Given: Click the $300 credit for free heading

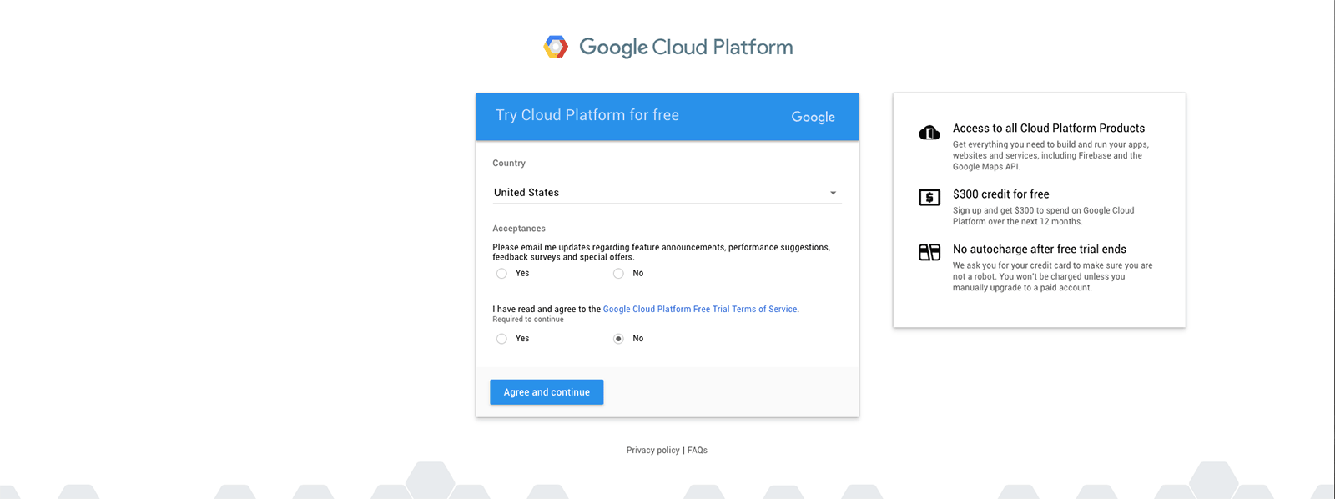Looking at the screenshot, I should (1000, 194).
